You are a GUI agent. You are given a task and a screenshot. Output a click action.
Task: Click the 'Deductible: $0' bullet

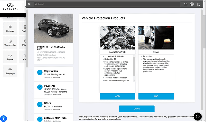[110, 59]
